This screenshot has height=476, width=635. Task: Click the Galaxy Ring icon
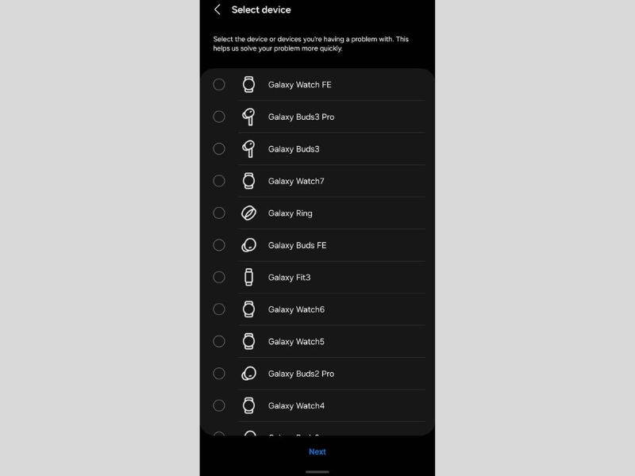coord(248,213)
